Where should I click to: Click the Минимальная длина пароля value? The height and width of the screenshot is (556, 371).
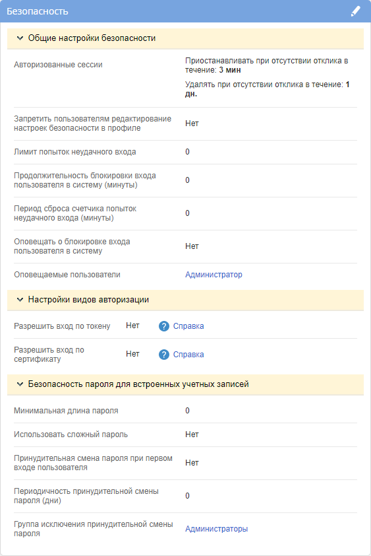(x=187, y=411)
